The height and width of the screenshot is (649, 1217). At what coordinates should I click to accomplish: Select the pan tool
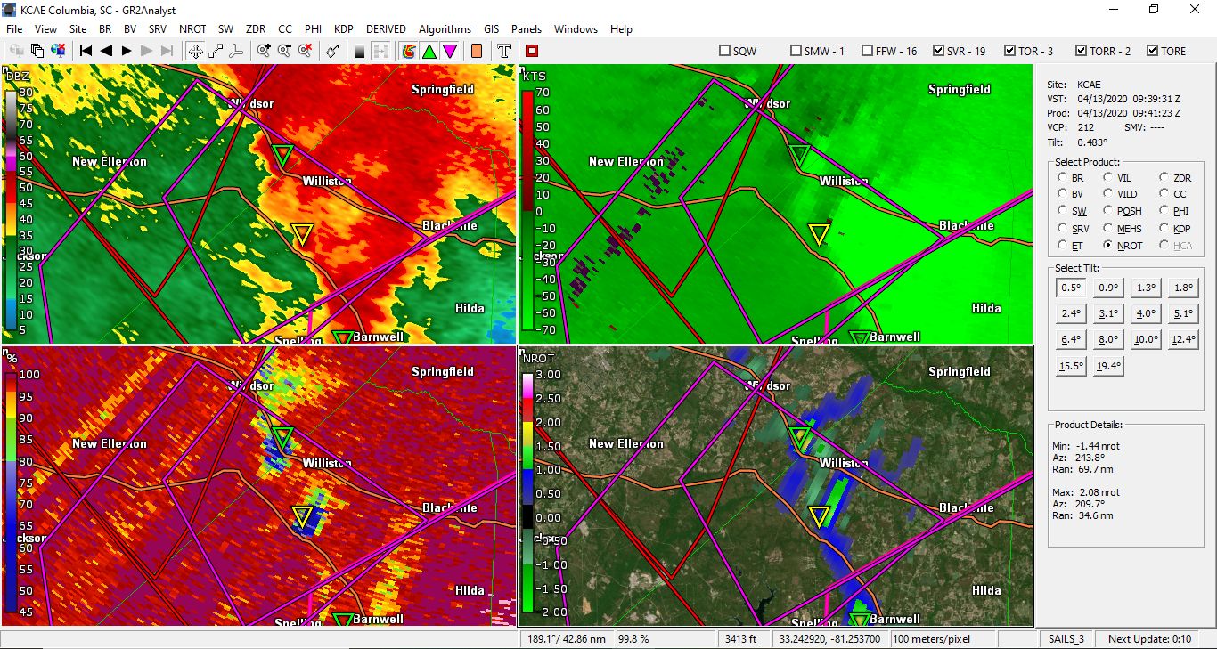195,51
